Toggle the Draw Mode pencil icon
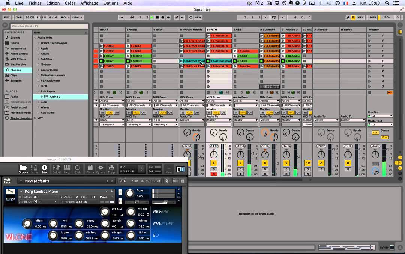The width and height of the screenshot is (405, 254). tap(348, 17)
